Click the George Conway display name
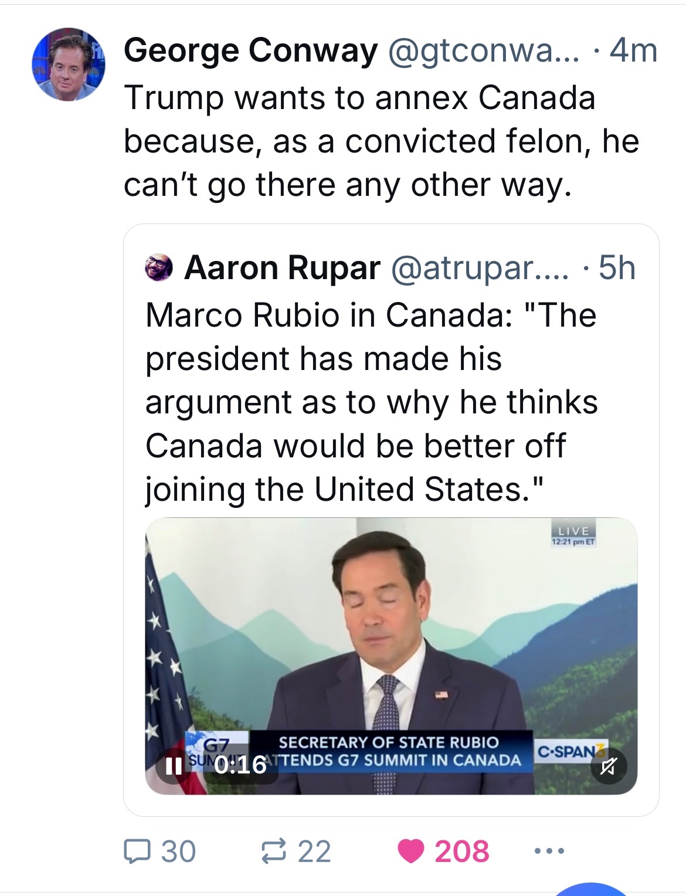 click(250, 51)
